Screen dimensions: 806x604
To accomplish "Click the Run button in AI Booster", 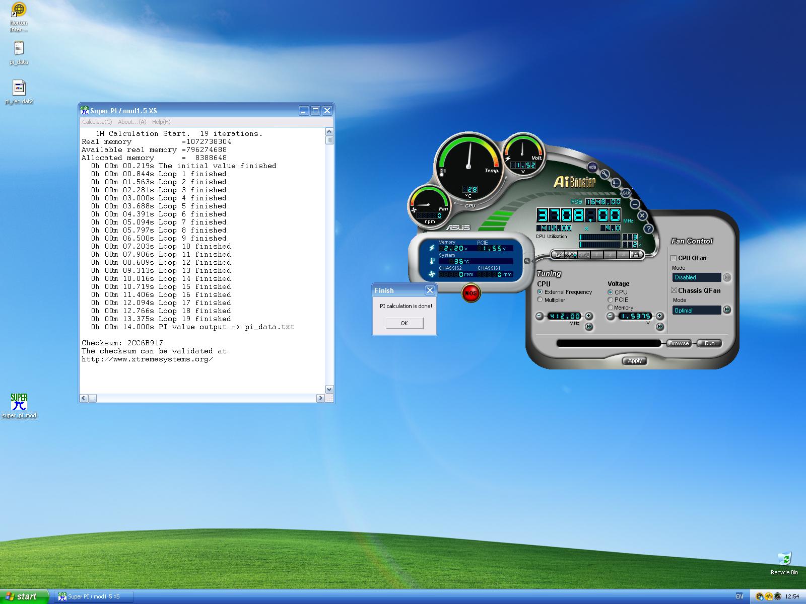I will 709,343.
